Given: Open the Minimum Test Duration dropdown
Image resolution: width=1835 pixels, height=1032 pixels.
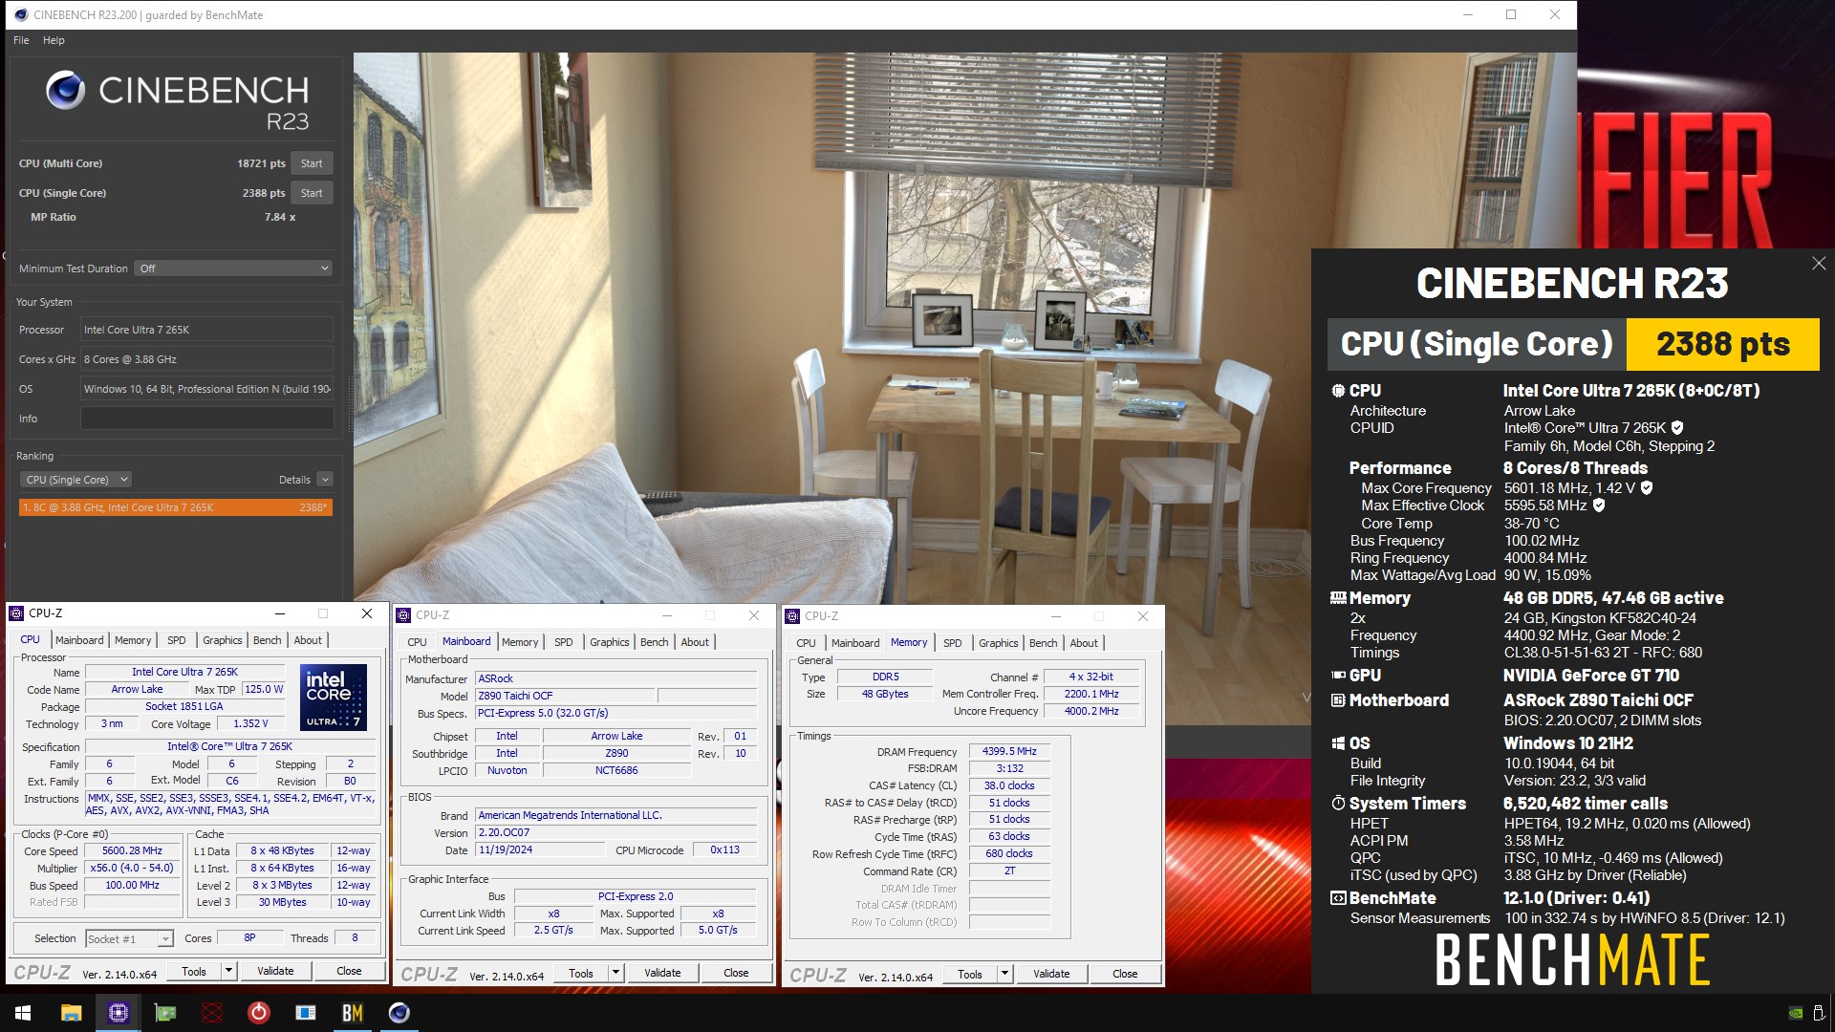Looking at the screenshot, I should tap(234, 269).
